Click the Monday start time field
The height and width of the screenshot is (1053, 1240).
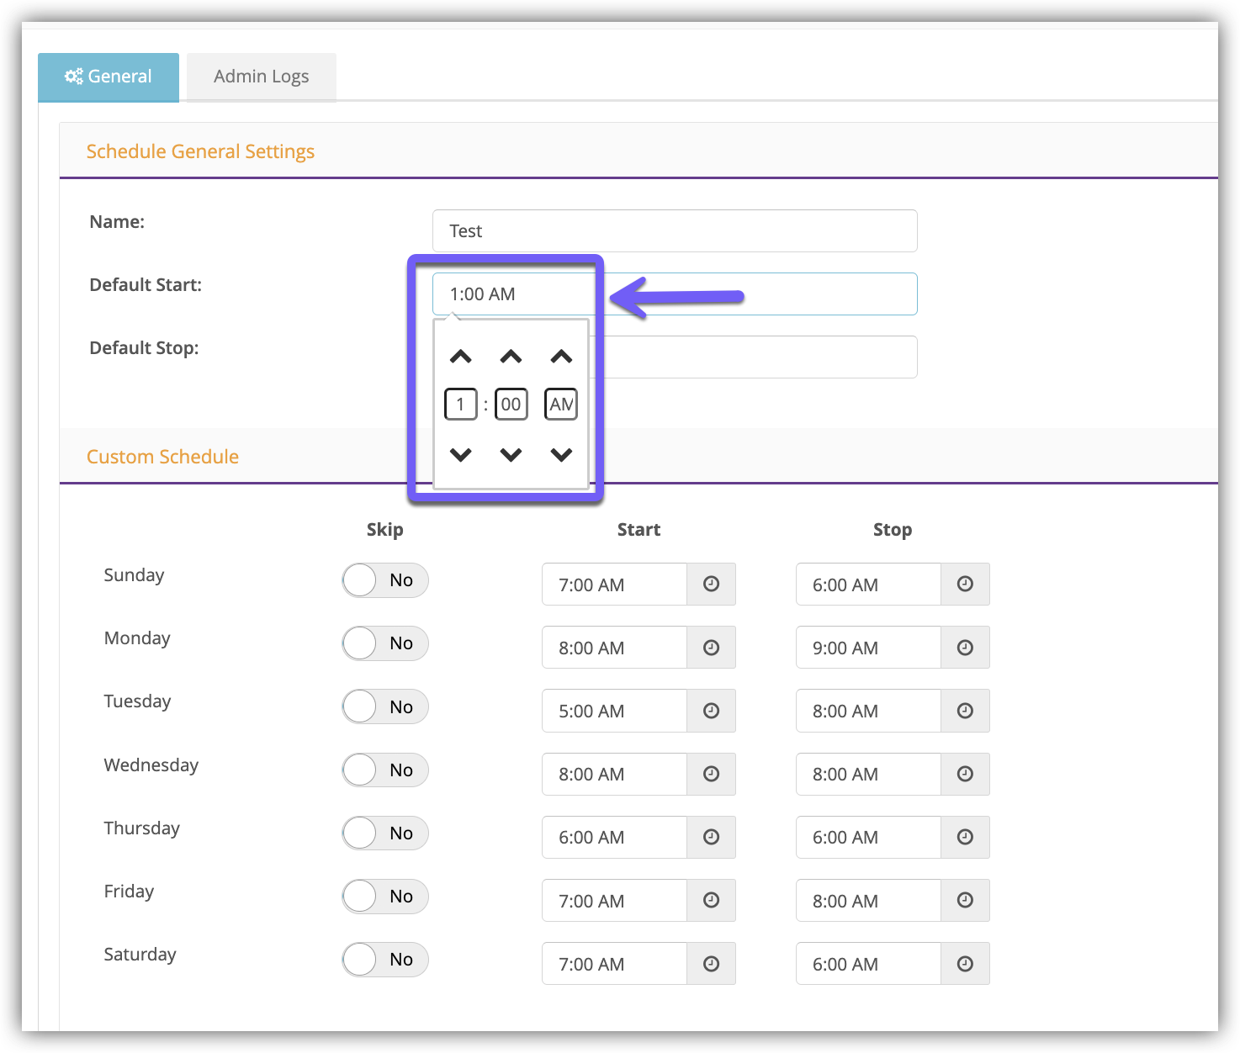pos(614,648)
